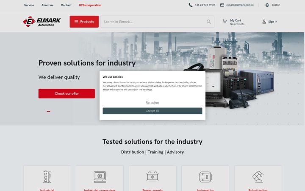
Task: Select the Robotization robot arm icon
Action: (258, 177)
